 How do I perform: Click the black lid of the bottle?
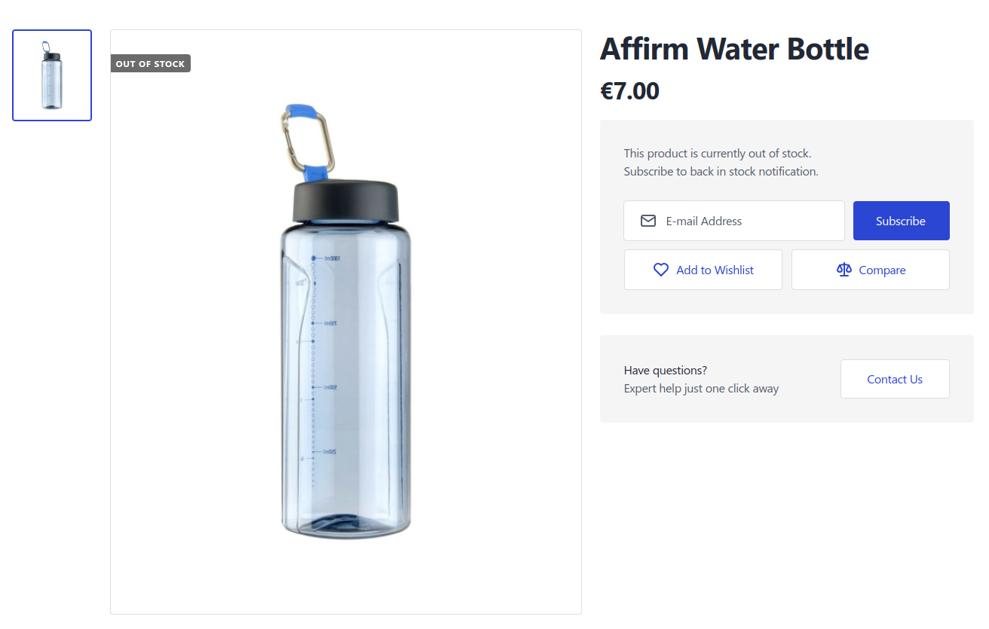[346, 200]
